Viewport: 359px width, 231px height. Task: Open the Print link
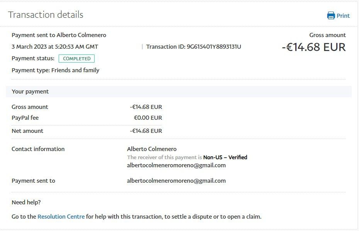343,16
